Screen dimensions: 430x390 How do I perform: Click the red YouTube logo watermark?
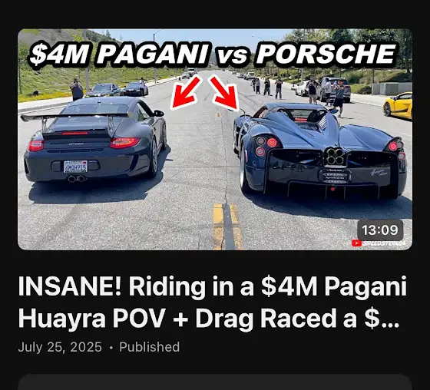coord(356,243)
